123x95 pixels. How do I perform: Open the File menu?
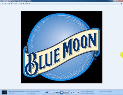[x=3, y=3]
